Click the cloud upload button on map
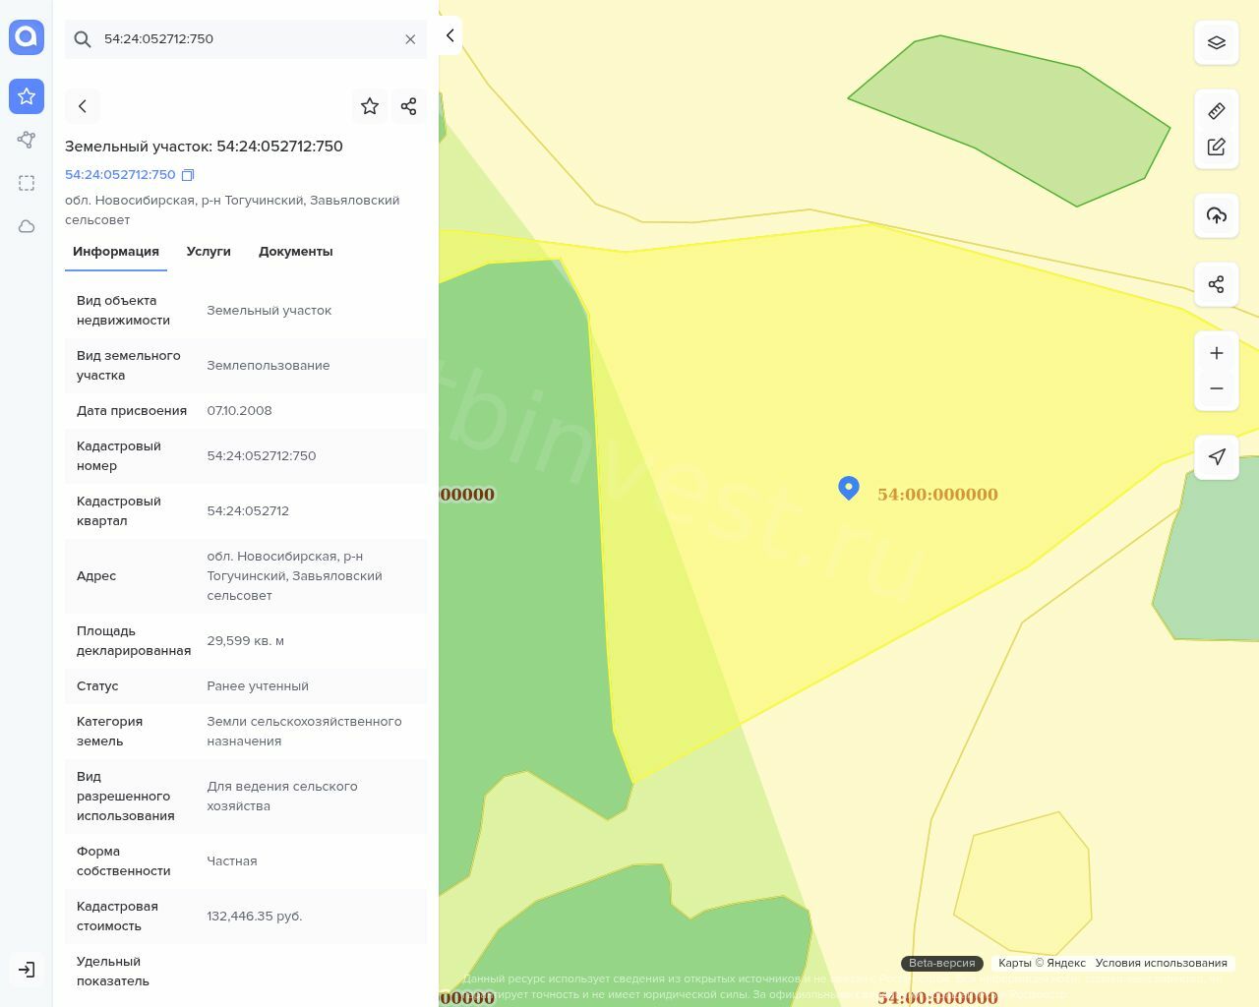This screenshot has width=1259, height=1007. [x=1217, y=215]
